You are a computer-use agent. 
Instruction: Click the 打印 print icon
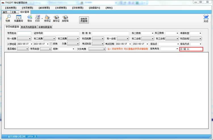pos(37,18)
